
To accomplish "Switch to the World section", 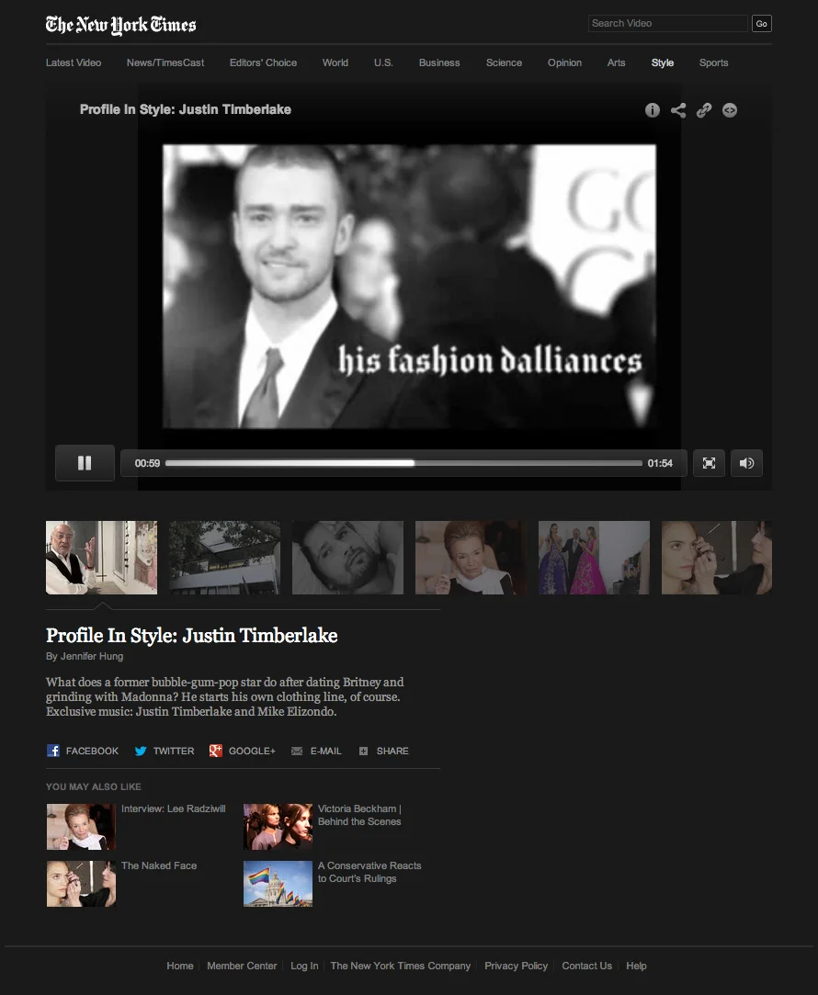I will click(x=335, y=62).
